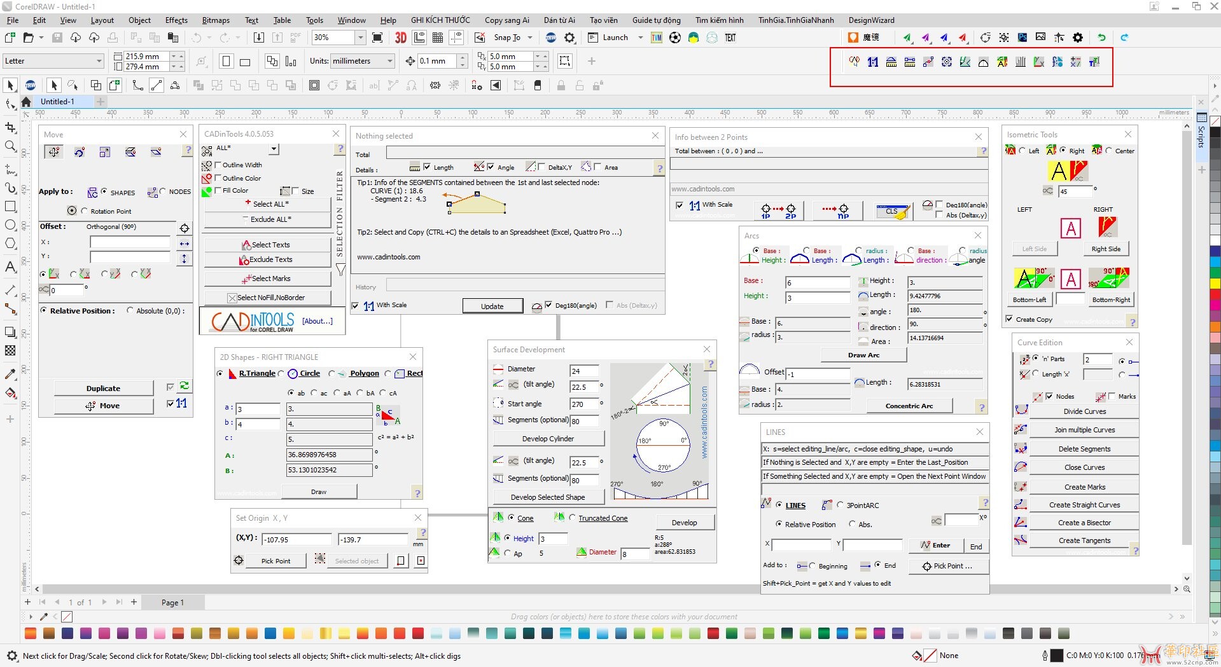Click the Portrait orientation icon

coord(226,61)
